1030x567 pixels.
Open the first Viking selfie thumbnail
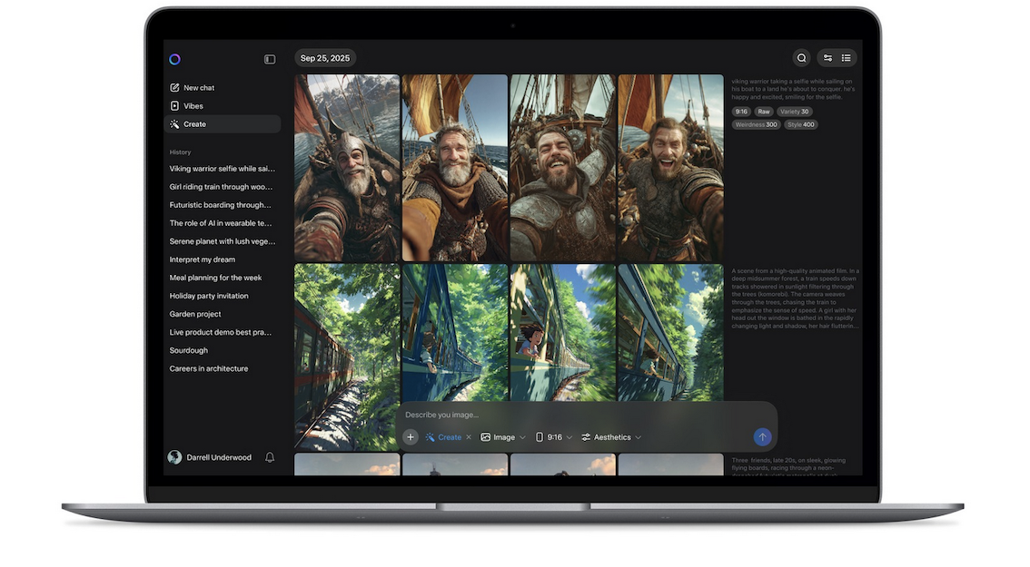pyautogui.click(x=347, y=168)
